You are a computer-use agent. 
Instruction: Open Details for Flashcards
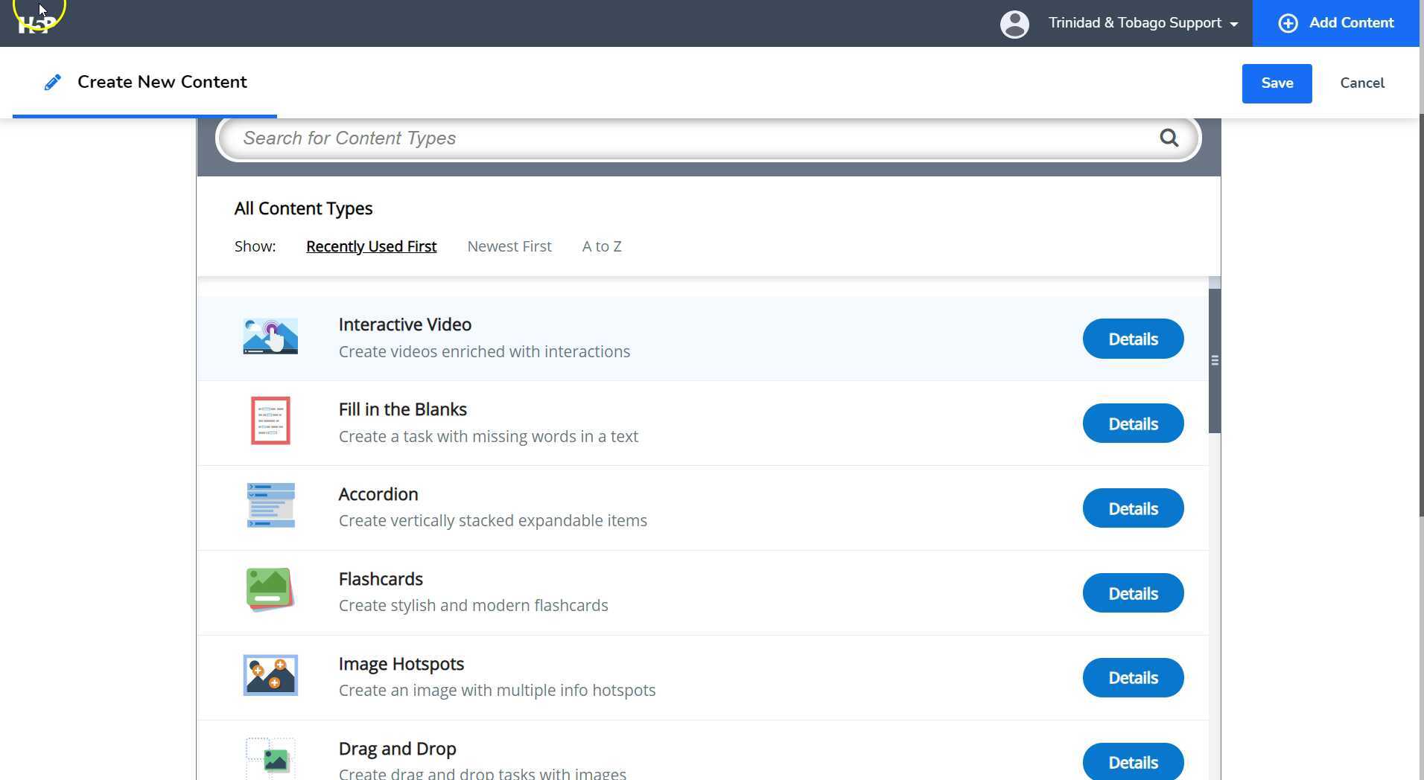pos(1132,593)
